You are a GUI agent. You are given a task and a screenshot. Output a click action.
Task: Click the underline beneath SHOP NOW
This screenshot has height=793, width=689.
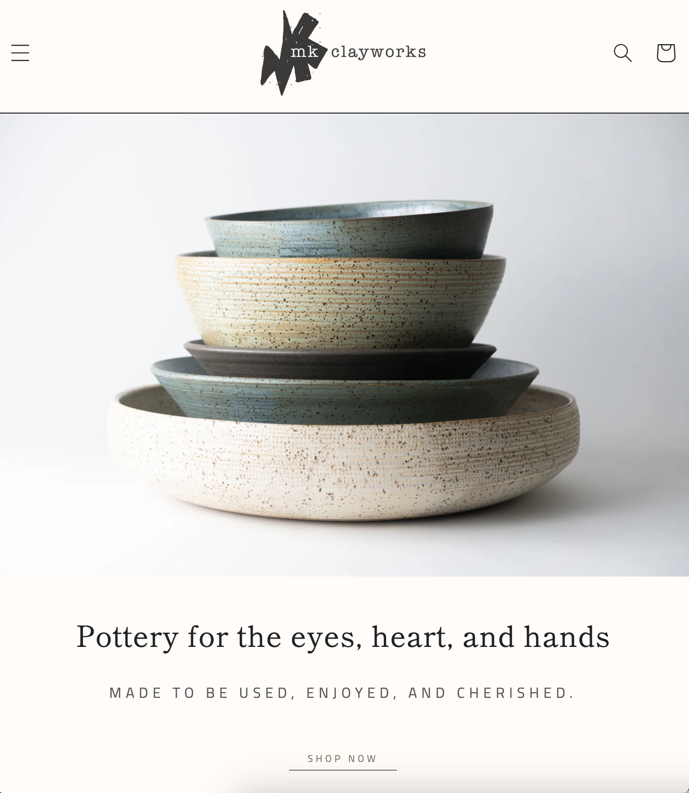pyautogui.click(x=343, y=770)
